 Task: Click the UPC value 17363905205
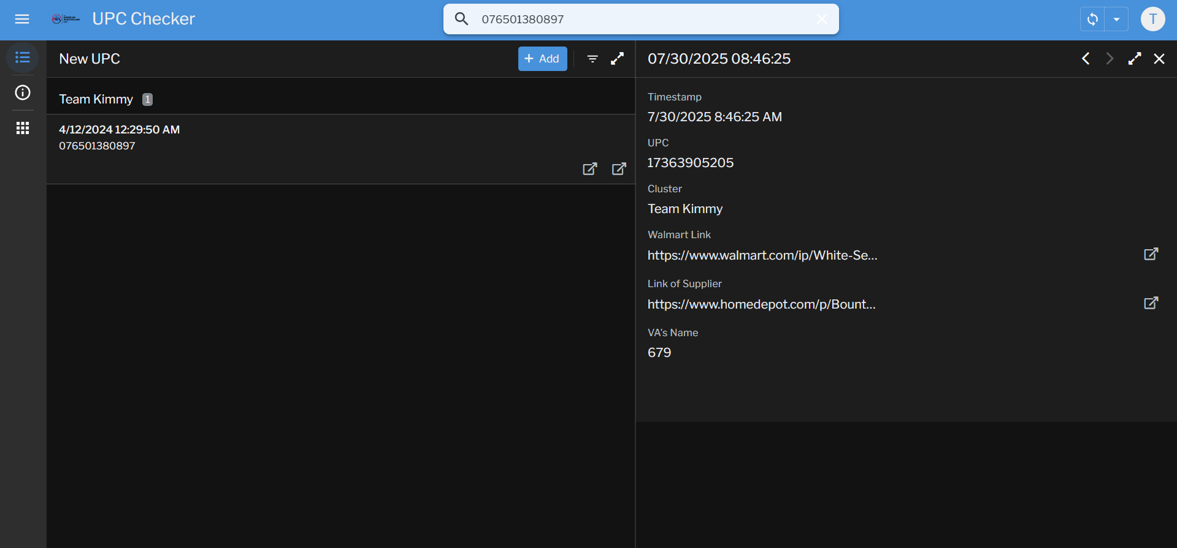[691, 163]
